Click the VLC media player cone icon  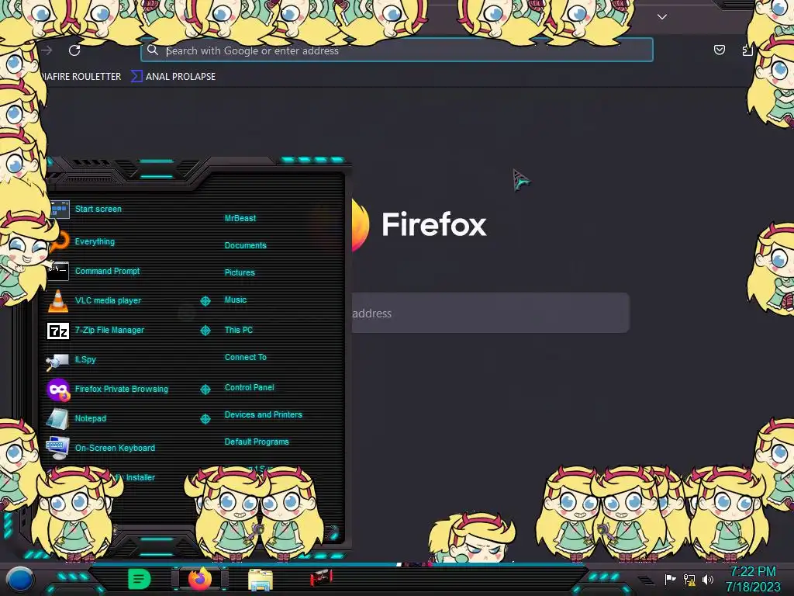pyautogui.click(x=57, y=300)
